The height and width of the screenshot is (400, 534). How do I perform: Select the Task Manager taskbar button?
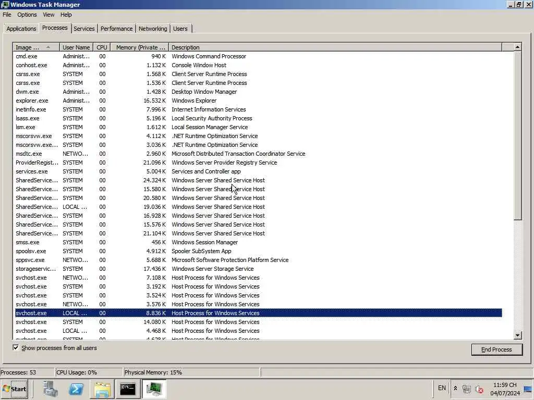pos(154,389)
